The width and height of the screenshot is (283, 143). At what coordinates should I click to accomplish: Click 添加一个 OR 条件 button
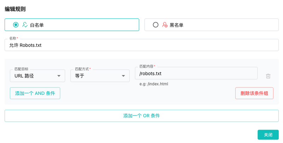tap(141, 116)
